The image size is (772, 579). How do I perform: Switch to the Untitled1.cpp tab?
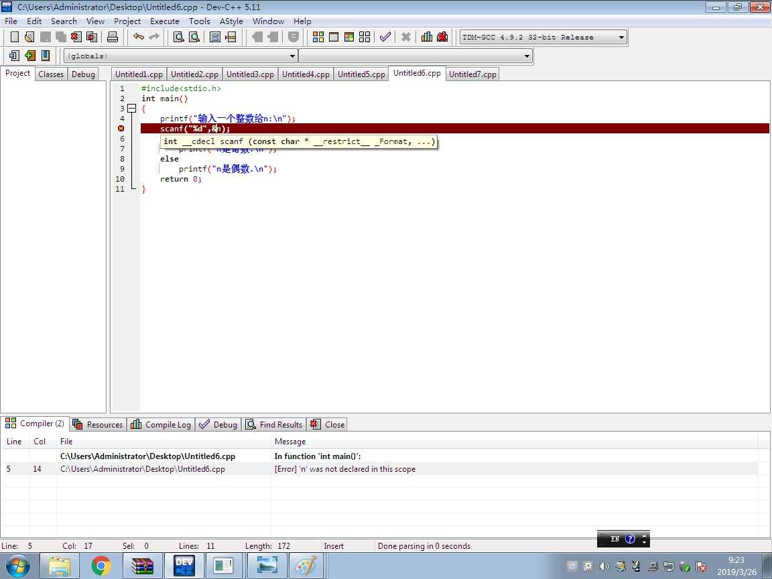coord(139,74)
